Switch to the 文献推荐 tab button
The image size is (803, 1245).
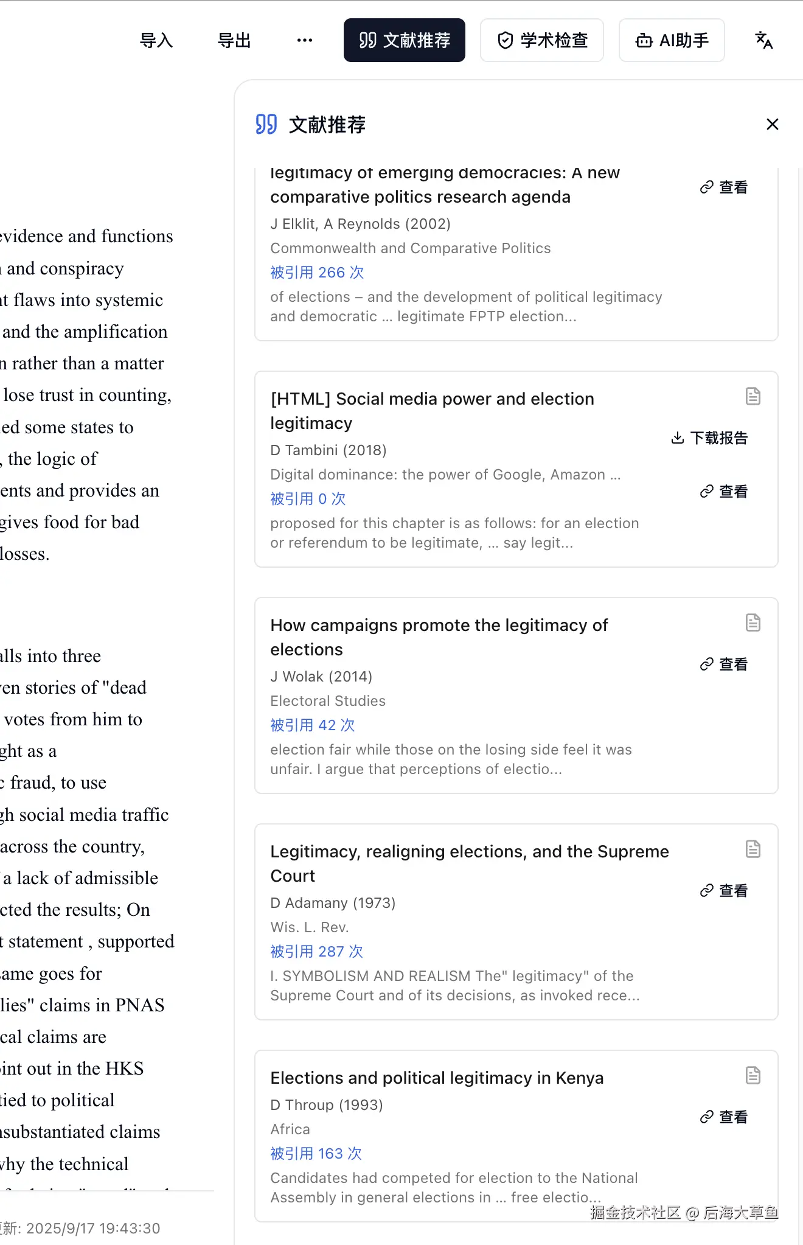tap(405, 40)
